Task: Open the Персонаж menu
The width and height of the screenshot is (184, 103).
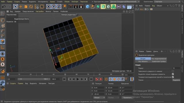Action: [84, 2]
